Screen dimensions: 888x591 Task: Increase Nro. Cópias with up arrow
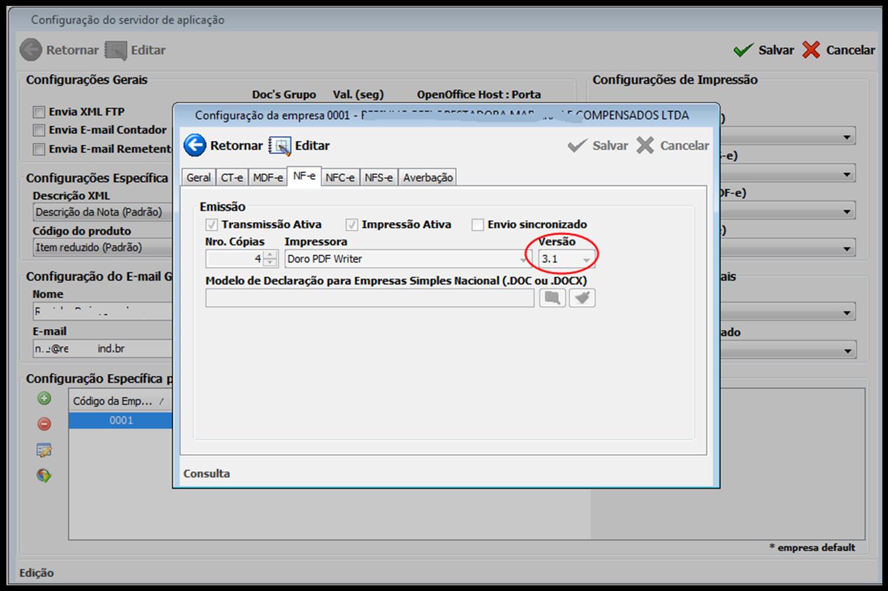click(x=270, y=255)
